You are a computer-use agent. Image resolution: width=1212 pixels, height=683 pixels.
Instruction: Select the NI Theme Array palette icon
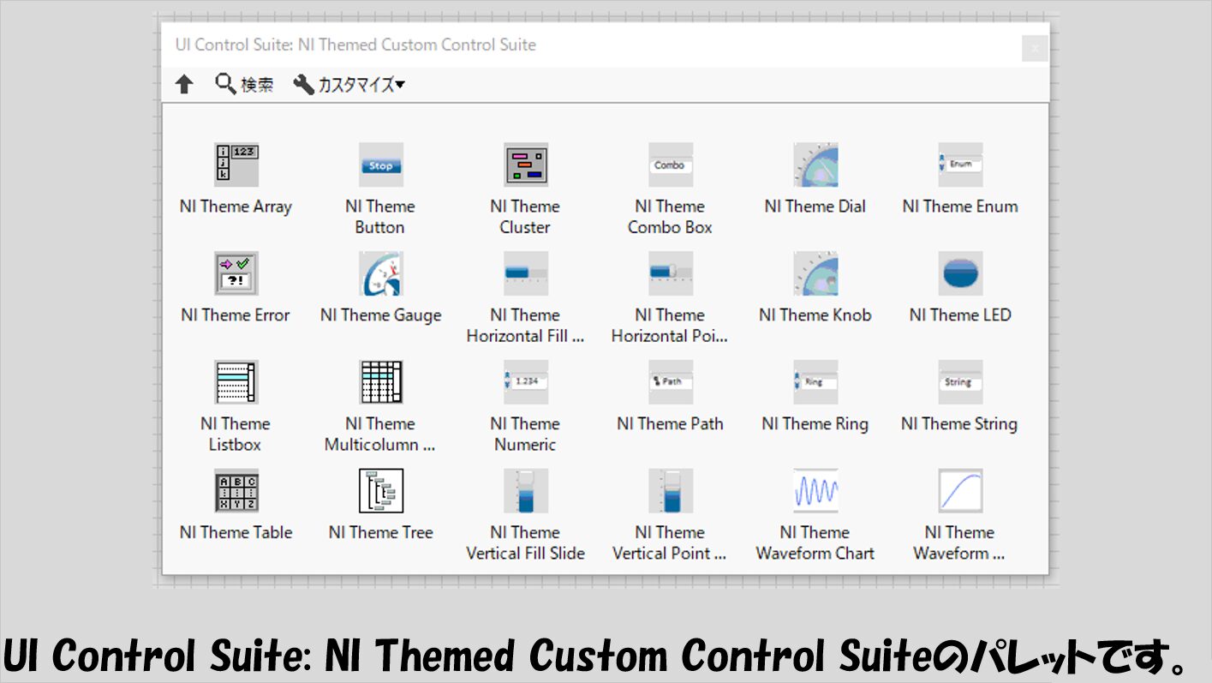[x=236, y=165]
